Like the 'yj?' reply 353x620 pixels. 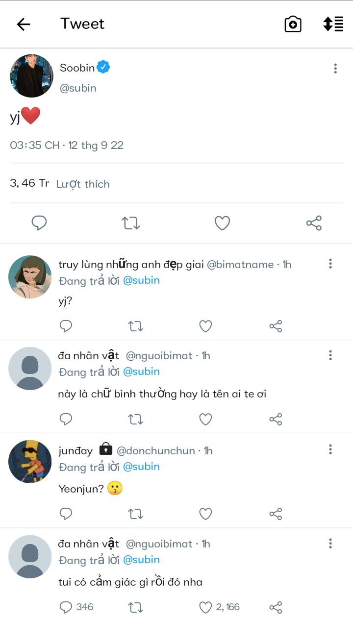click(x=205, y=326)
